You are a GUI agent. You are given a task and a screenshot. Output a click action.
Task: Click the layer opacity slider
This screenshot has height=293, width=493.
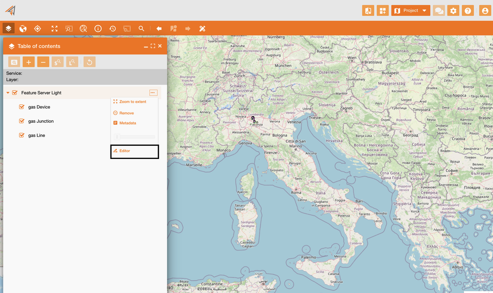pos(134,137)
